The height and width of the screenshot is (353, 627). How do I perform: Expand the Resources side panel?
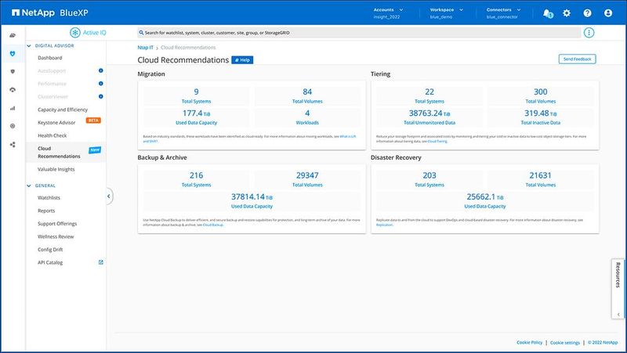pyautogui.click(x=618, y=289)
